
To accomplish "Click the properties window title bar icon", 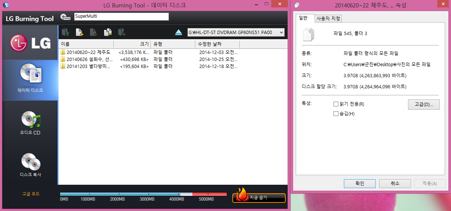I will tap(297, 5).
